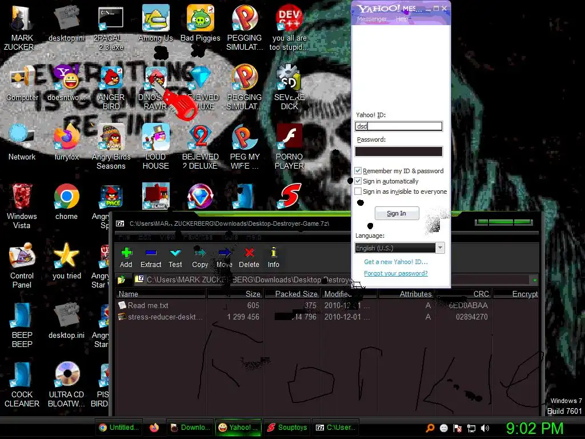Open the Help menu in Yahoo Messenger
This screenshot has width=585, height=439.
[402, 19]
